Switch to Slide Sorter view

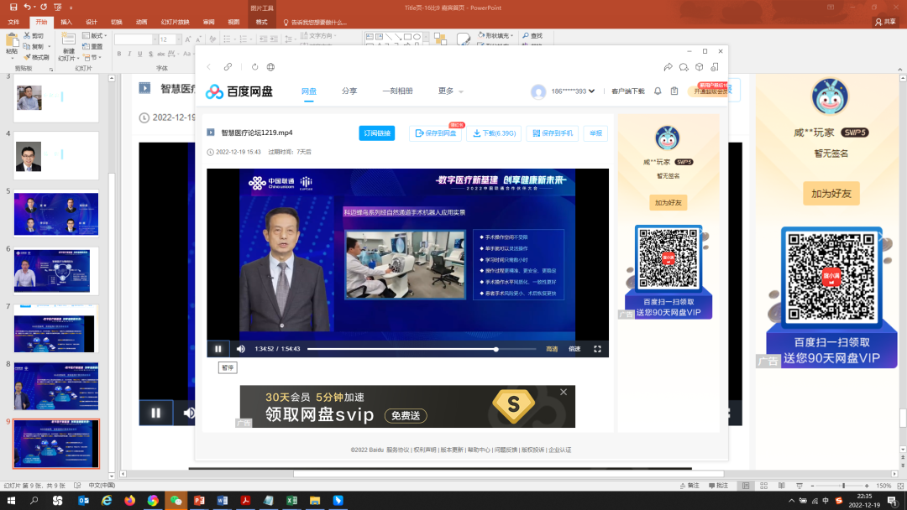[763, 486]
